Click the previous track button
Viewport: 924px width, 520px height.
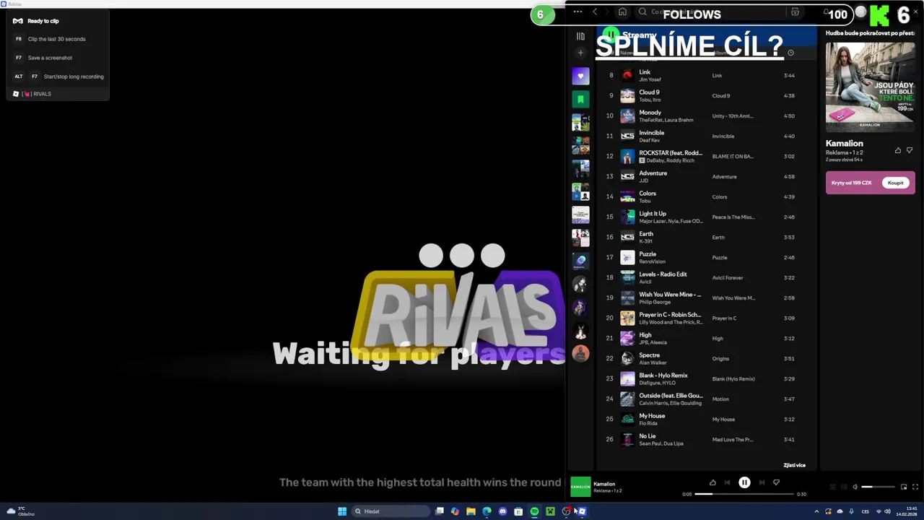[x=727, y=482]
